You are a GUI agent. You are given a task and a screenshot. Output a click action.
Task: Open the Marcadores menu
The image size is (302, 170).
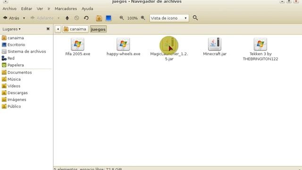coord(66,8)
